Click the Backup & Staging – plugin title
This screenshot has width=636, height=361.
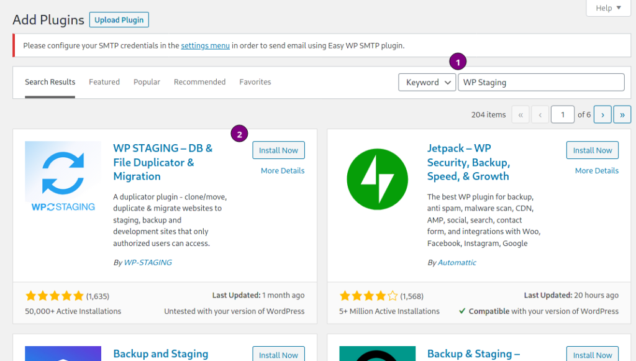coord(473,354)
